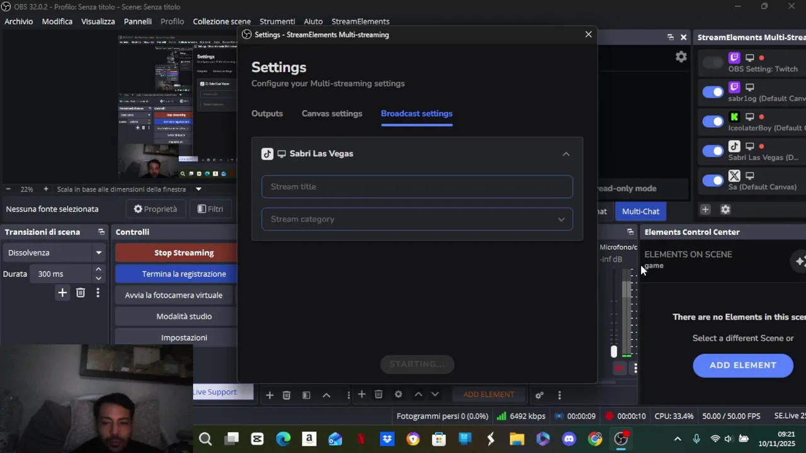Open the Stream category dropdown
This screenshot has height=453, width=806.
click(417, 219)
